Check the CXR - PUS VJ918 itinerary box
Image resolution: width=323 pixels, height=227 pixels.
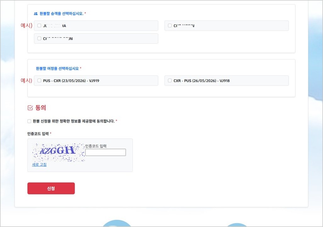(170, 81)
